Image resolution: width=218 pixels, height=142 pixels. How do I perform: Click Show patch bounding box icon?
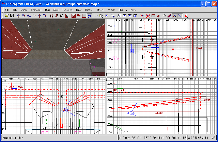coord(153,16)
